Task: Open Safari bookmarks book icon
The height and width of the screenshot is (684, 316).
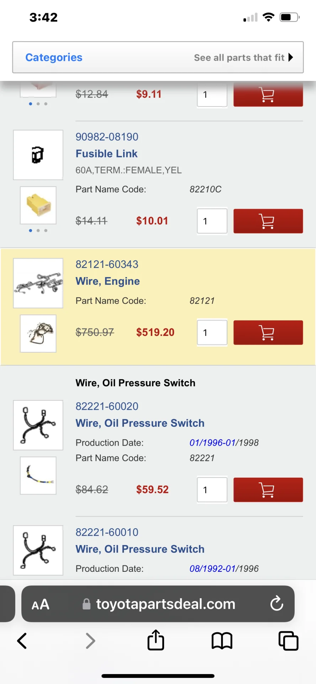Action: (x=222, y=641)
